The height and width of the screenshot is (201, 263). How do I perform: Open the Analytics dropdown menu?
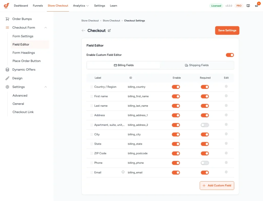[x=81, y=6]
